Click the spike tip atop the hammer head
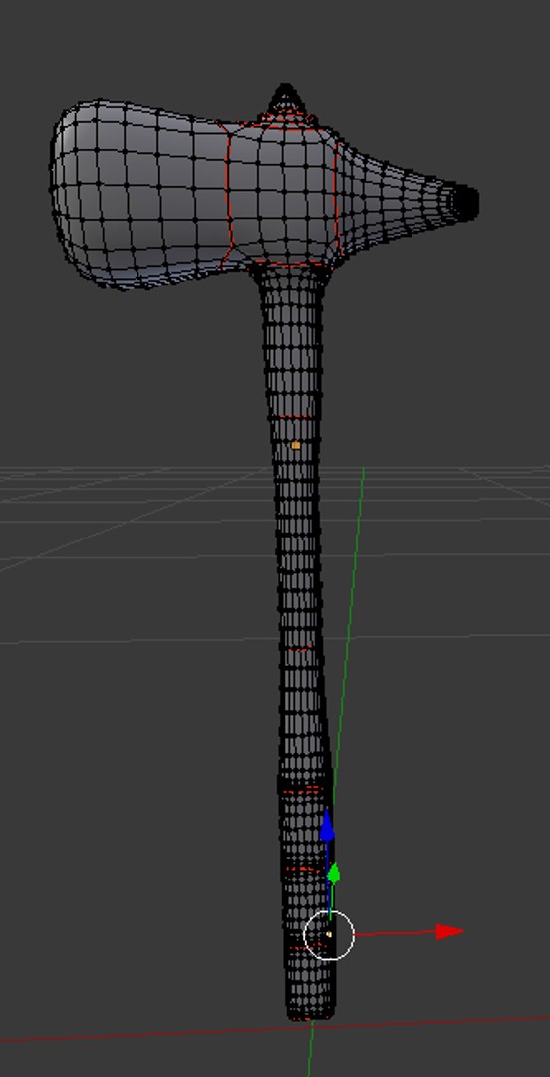The image size is (550, 1077). (286, 92)
